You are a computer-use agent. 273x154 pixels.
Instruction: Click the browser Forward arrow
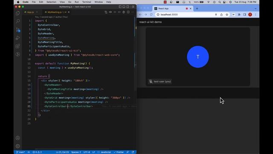(x=145, y=15)
